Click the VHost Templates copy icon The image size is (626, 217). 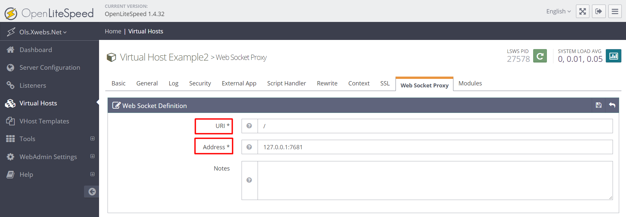(10, 121)
